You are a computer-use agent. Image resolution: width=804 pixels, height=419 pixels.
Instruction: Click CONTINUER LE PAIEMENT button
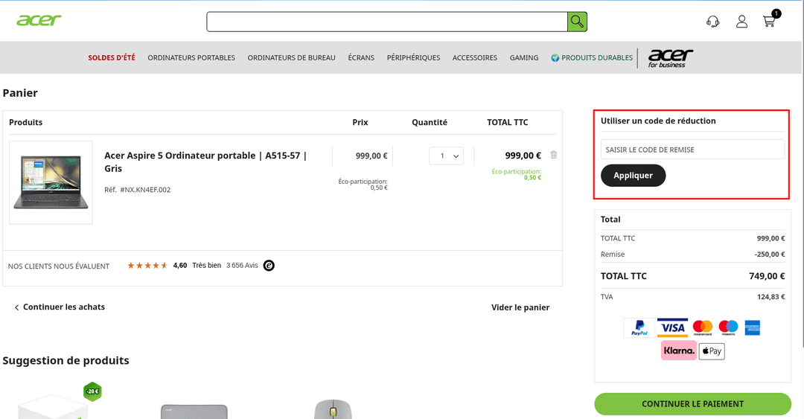tap(693, 404)
